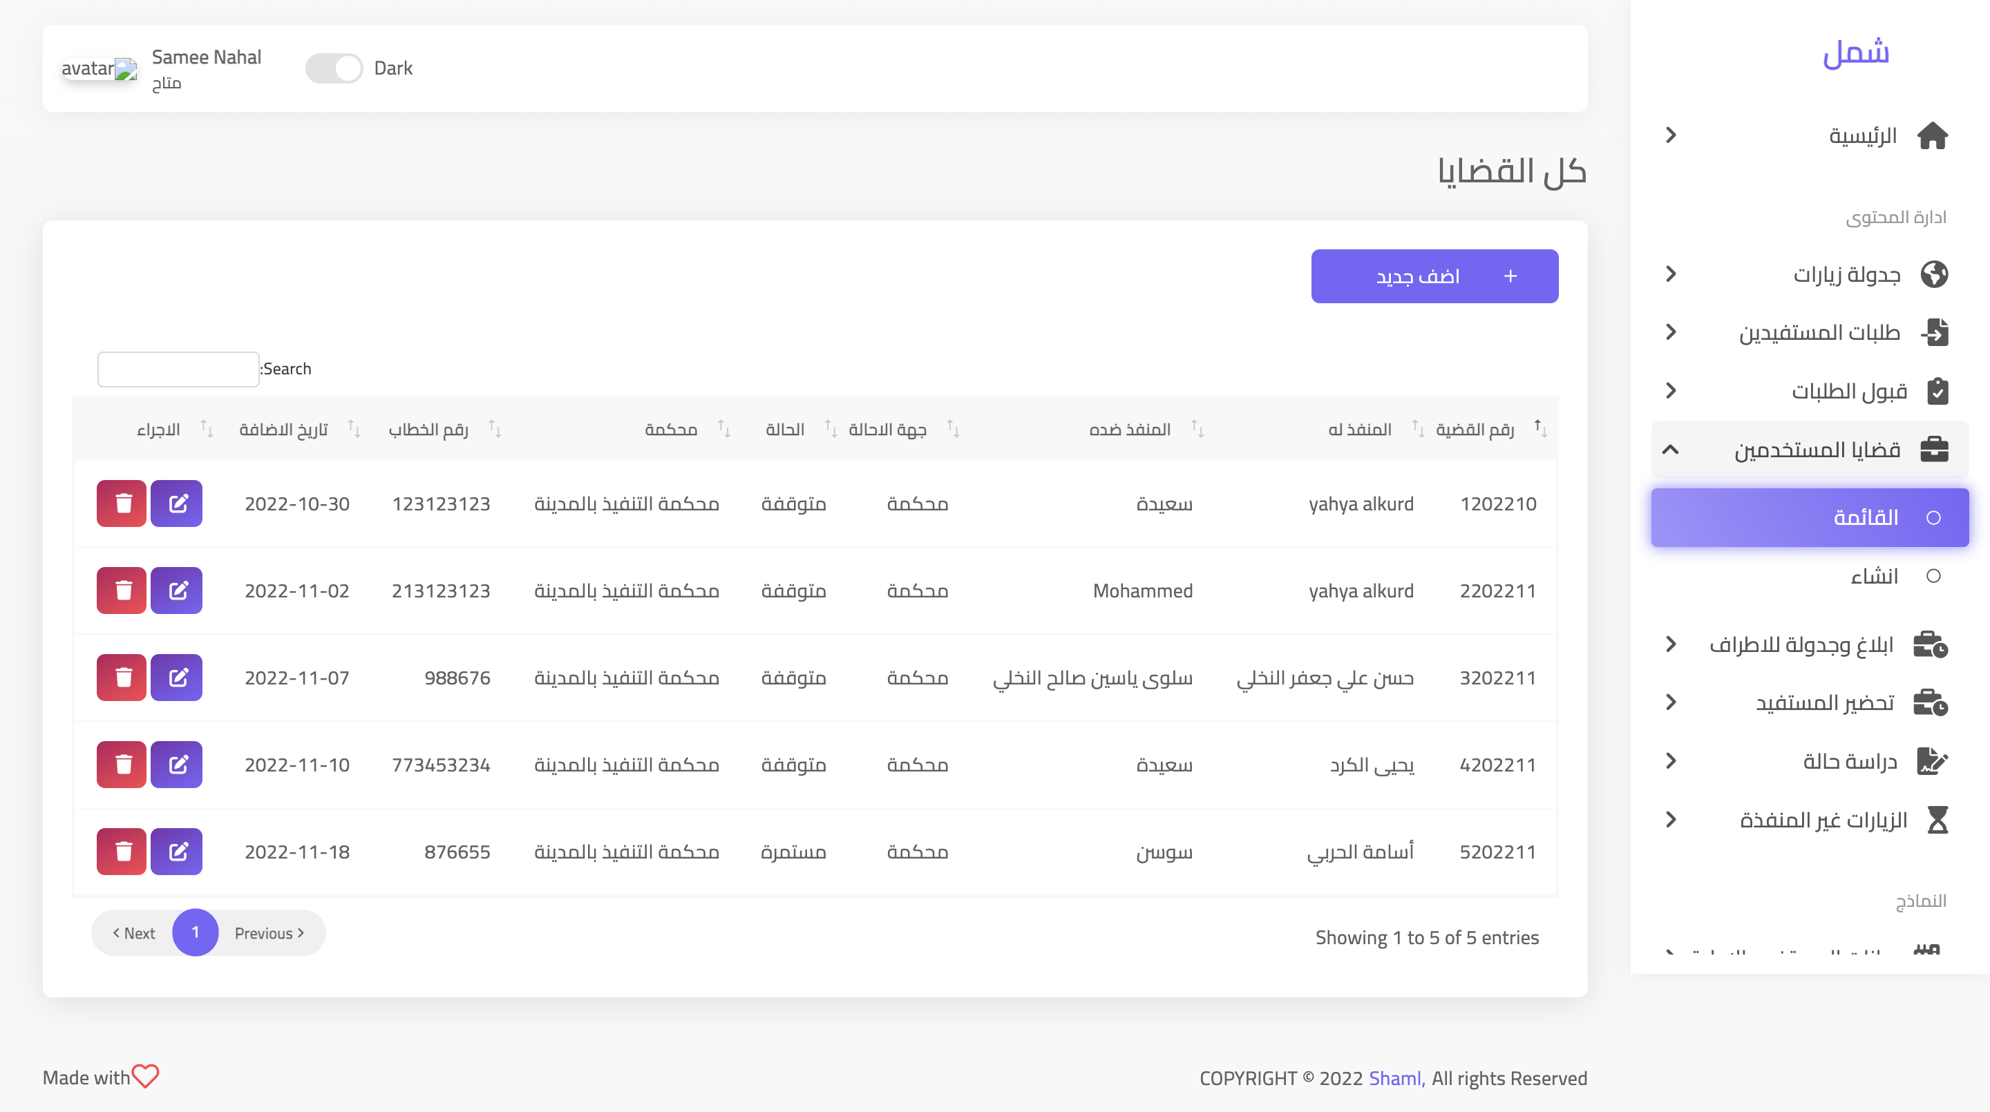Open the تحضير المستفيد menu item
This screenshot has width=1990, height=1112.
click(1825, 702)
